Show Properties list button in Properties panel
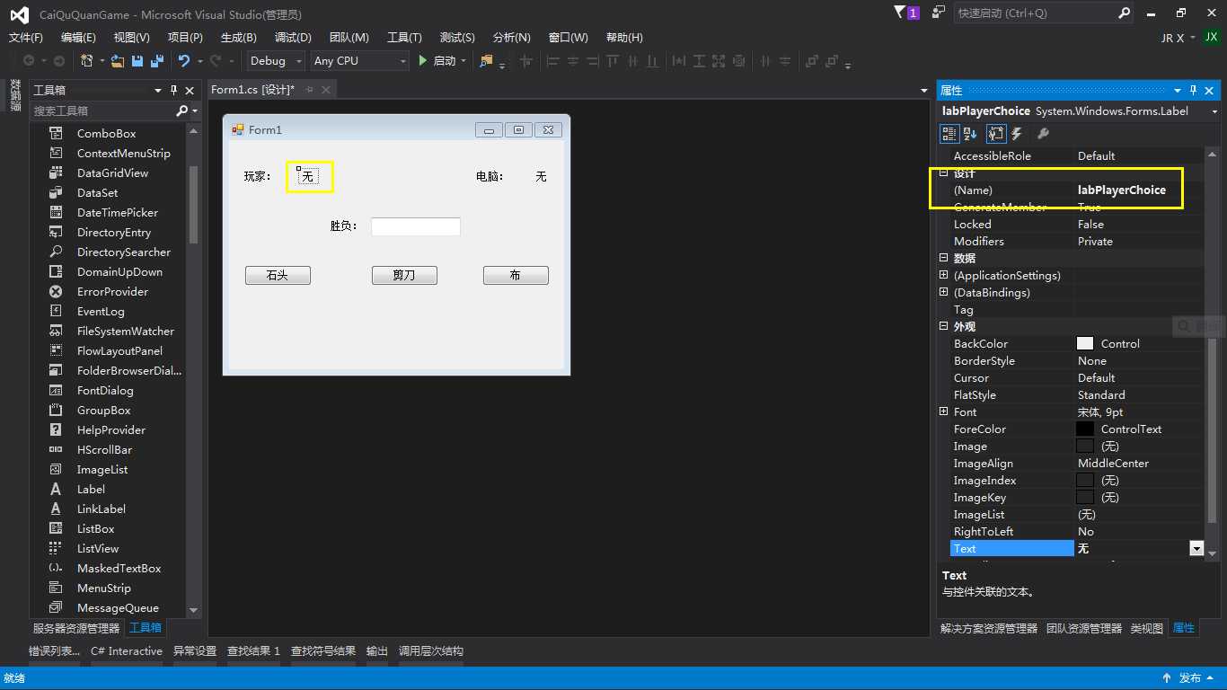Viewport: 1227px width, 690px height. pyautogui.click(x=996, y=134)
